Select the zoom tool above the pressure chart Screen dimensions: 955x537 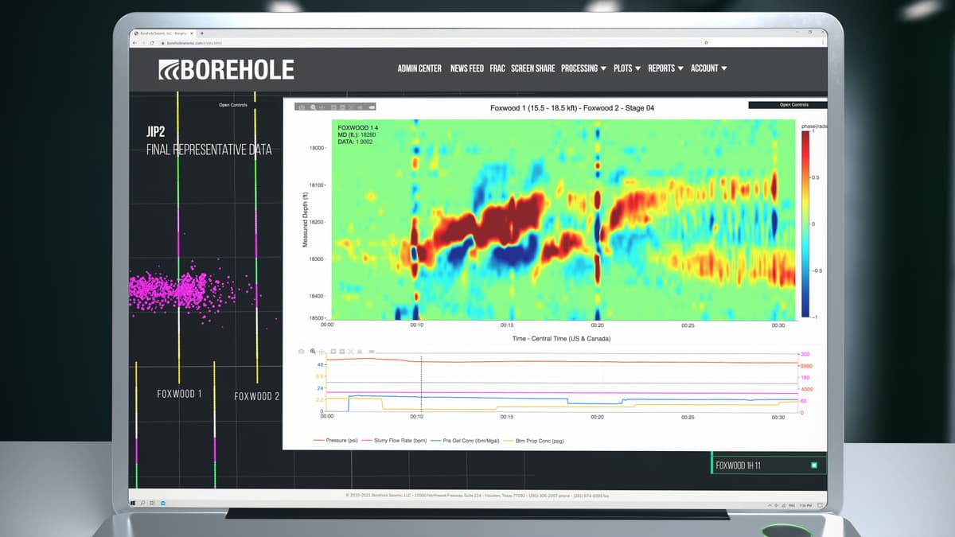(x=313, y=350)
